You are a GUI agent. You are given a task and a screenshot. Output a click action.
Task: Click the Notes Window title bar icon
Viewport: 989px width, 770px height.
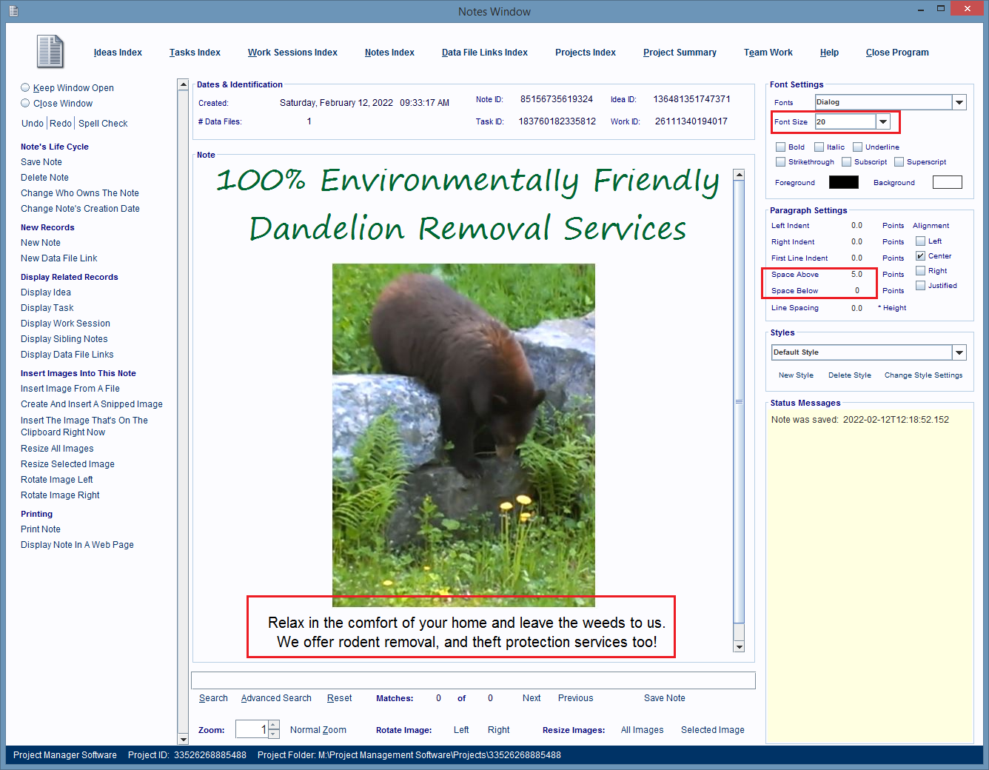tap(13, 11)
